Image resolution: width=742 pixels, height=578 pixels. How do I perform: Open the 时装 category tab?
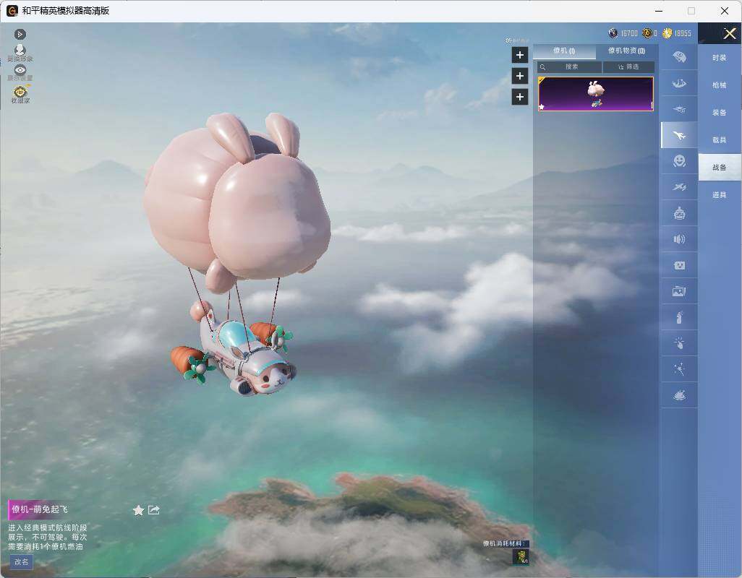coord(720,58)
